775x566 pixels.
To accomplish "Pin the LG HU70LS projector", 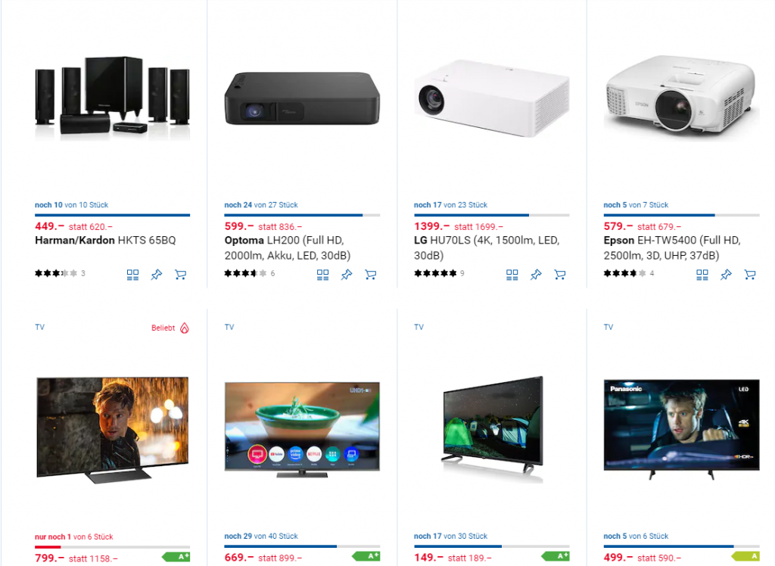I will pyautogui.click(x=536, y=275).
